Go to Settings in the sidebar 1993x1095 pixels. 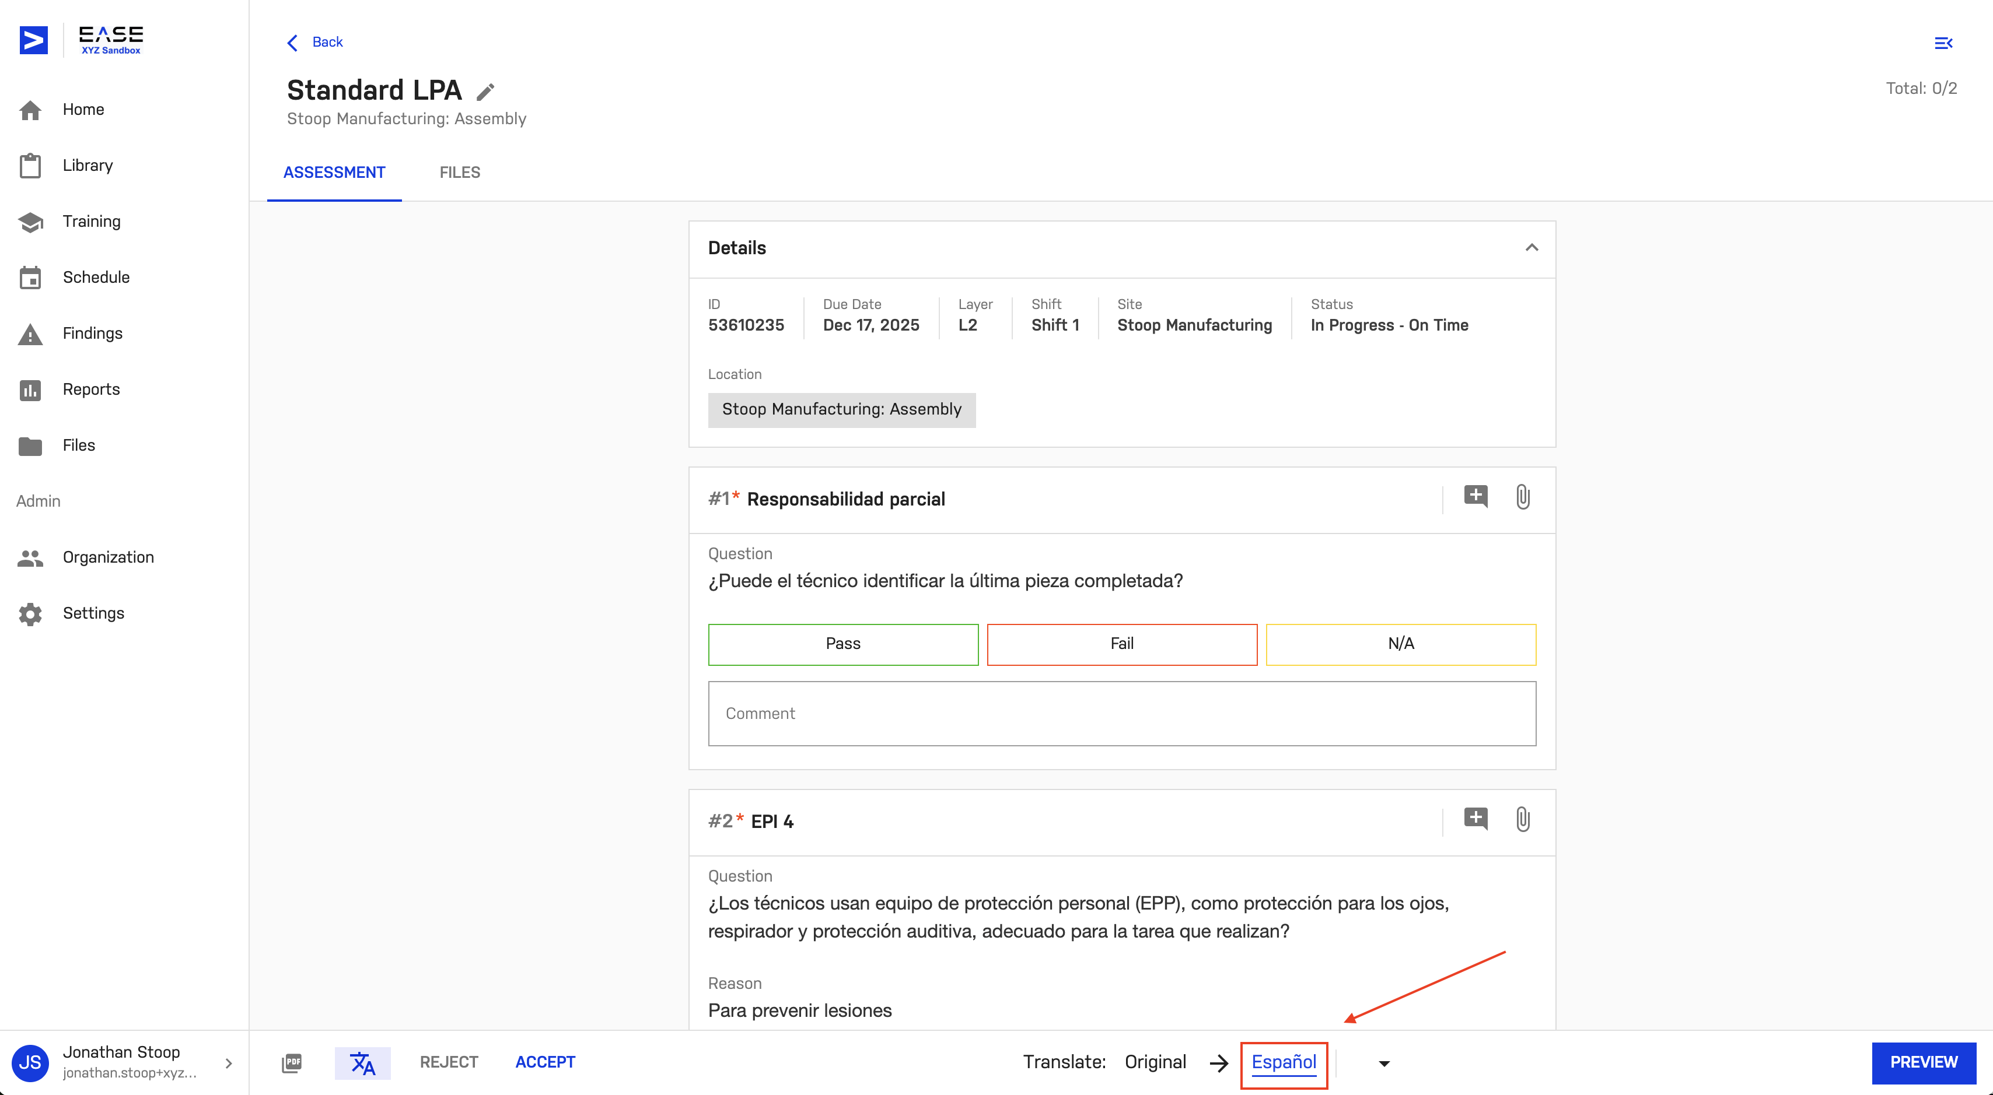pos(93,614)
